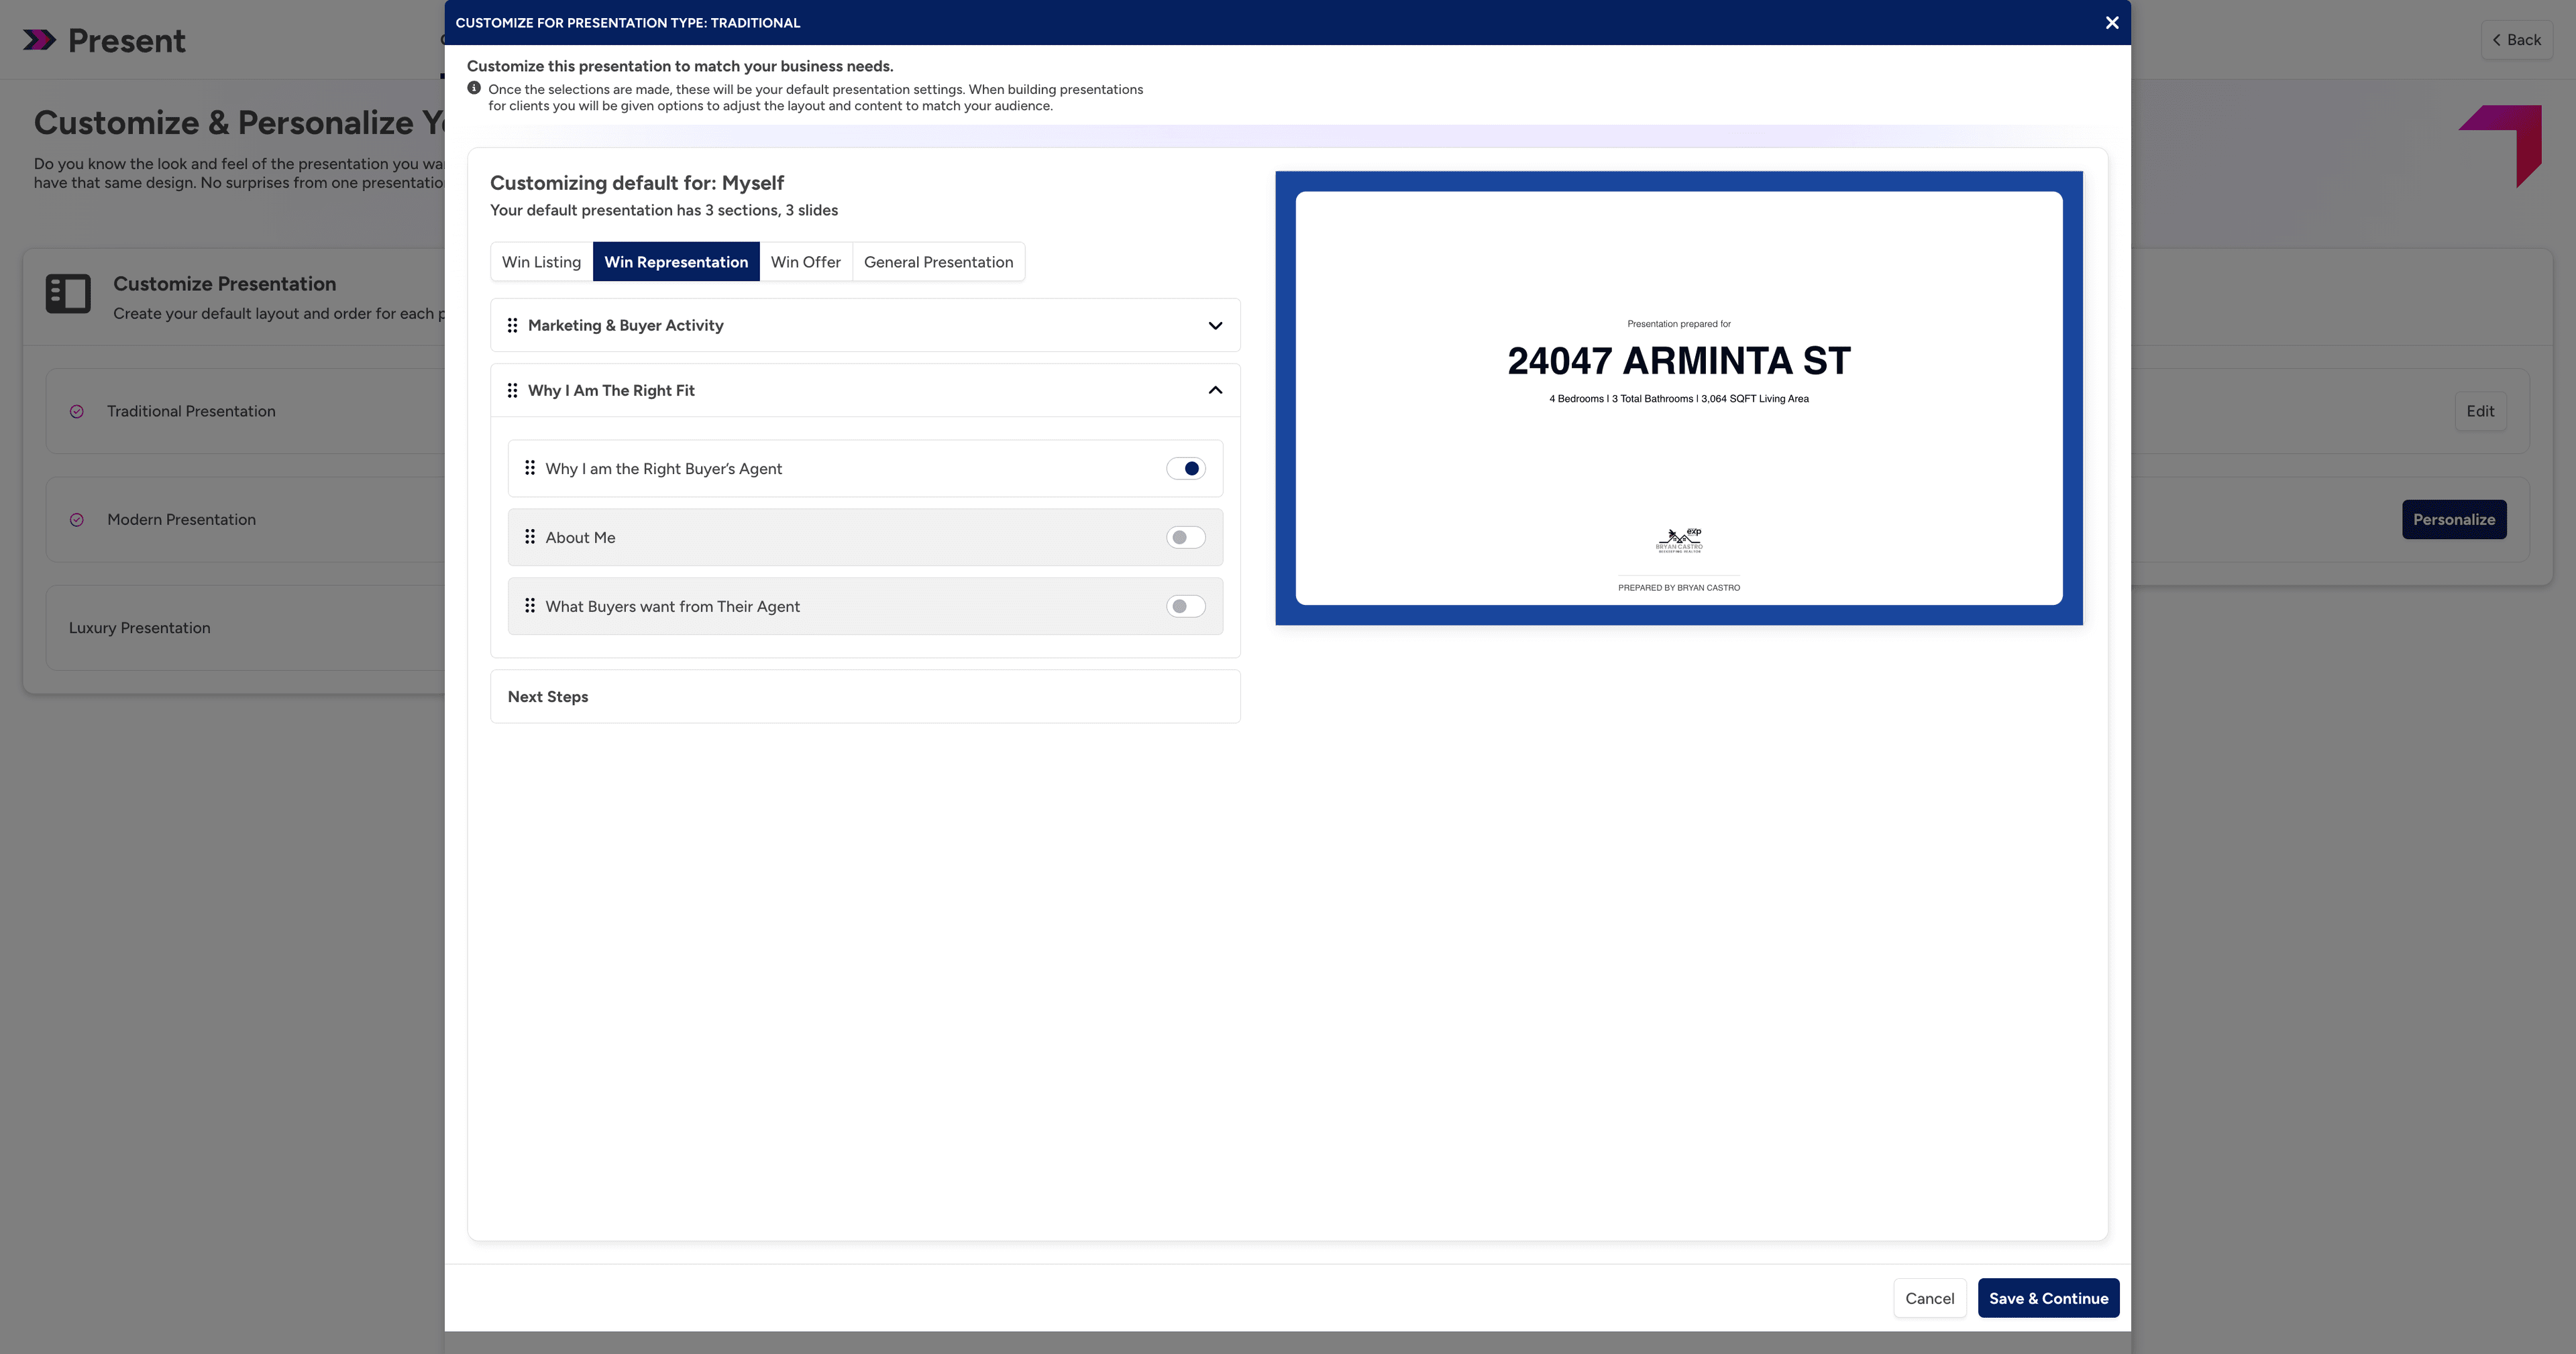The width and height of the screenshot is (2576, 1354).
Task: Click the checkmark icon beside Traditional Presentation
Action: (77, 411)
